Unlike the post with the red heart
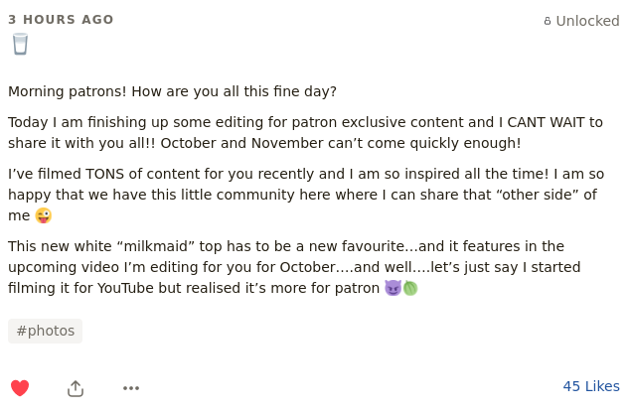Viewport: 629px width, 413px height. (20, 388)
